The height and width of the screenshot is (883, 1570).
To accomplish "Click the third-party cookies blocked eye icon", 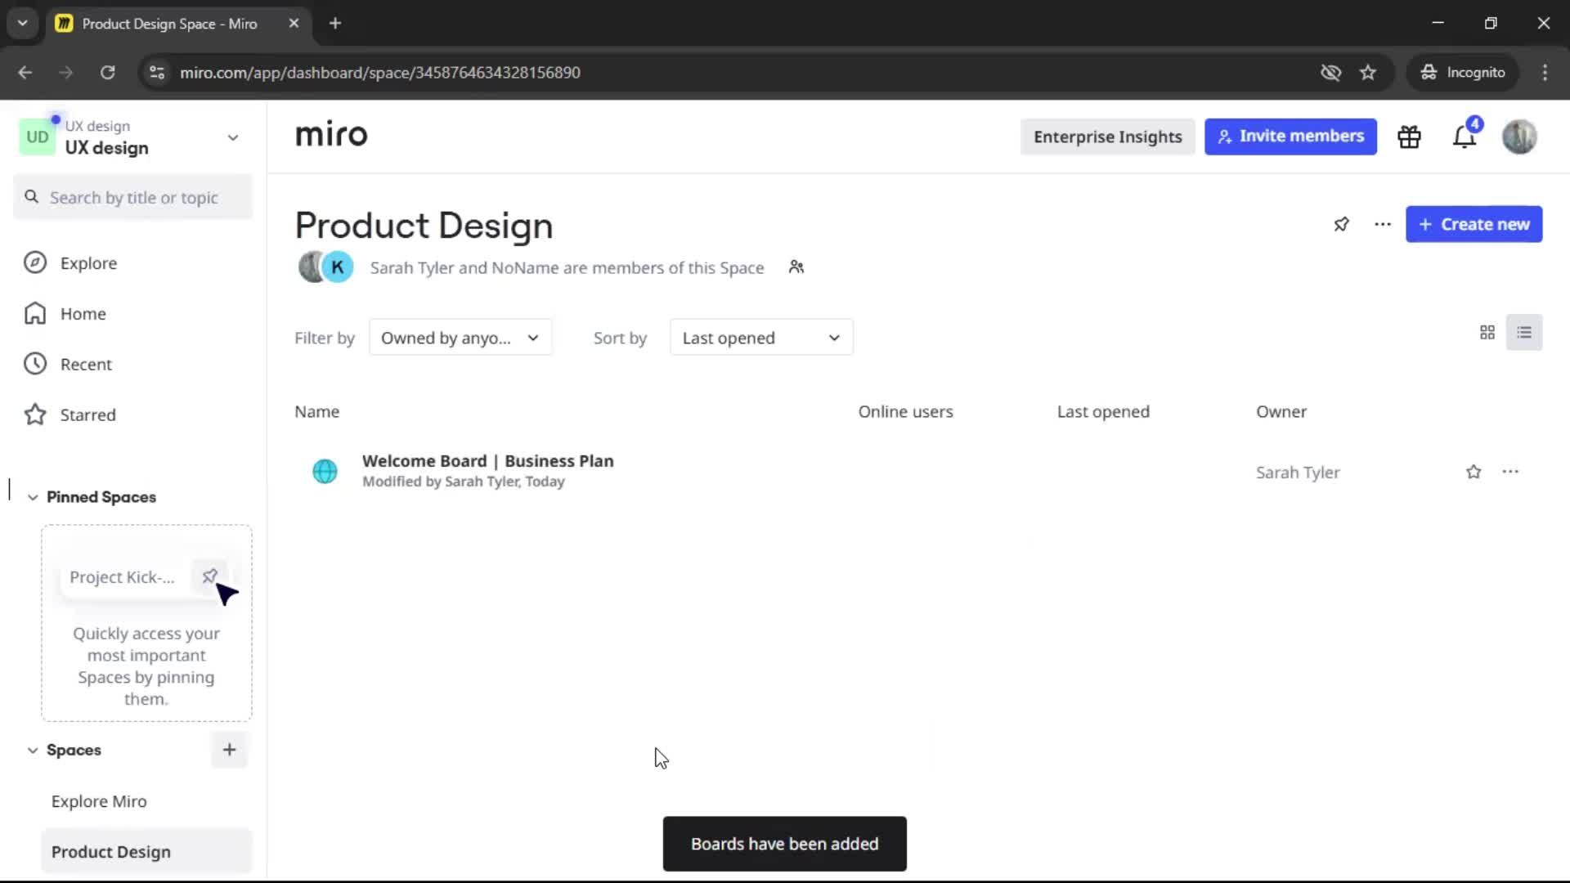I will click(x=1330, y=73).
